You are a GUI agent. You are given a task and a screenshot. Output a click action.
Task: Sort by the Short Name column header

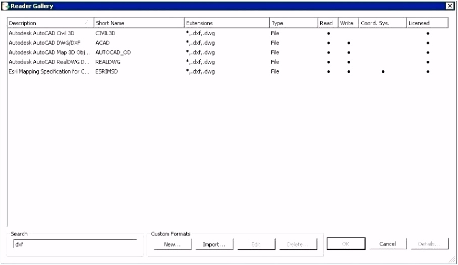point(139,23)
